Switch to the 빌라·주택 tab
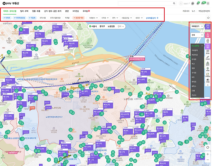Screen dimensions: 212x166 [x=24, y=11]
